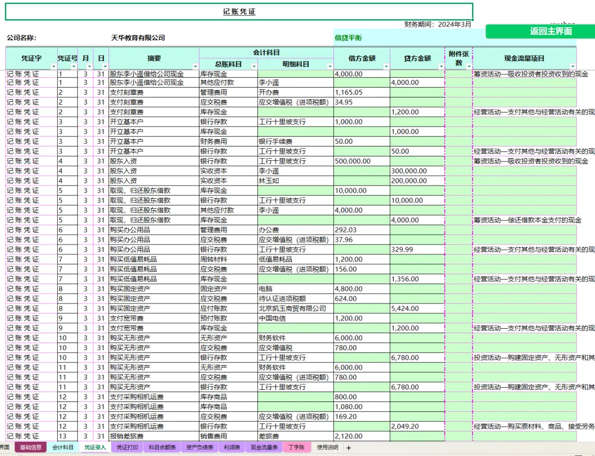The image size is (595, 456).
Task: Open the 总账科目 filter dropdown
Action: coord(254,67)
